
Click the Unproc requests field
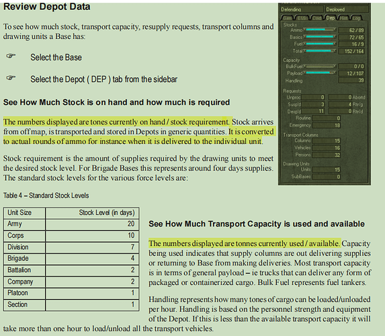click(313, 97)
